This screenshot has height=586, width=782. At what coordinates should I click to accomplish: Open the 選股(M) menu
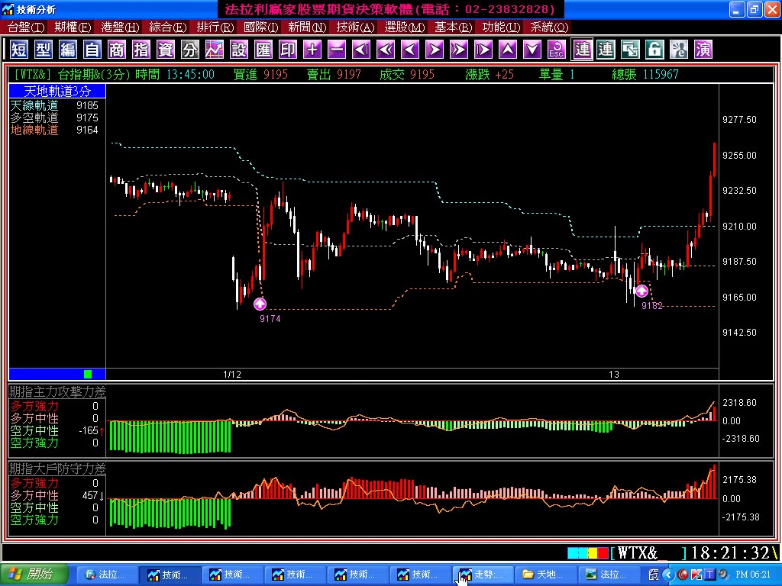[405, 27]
